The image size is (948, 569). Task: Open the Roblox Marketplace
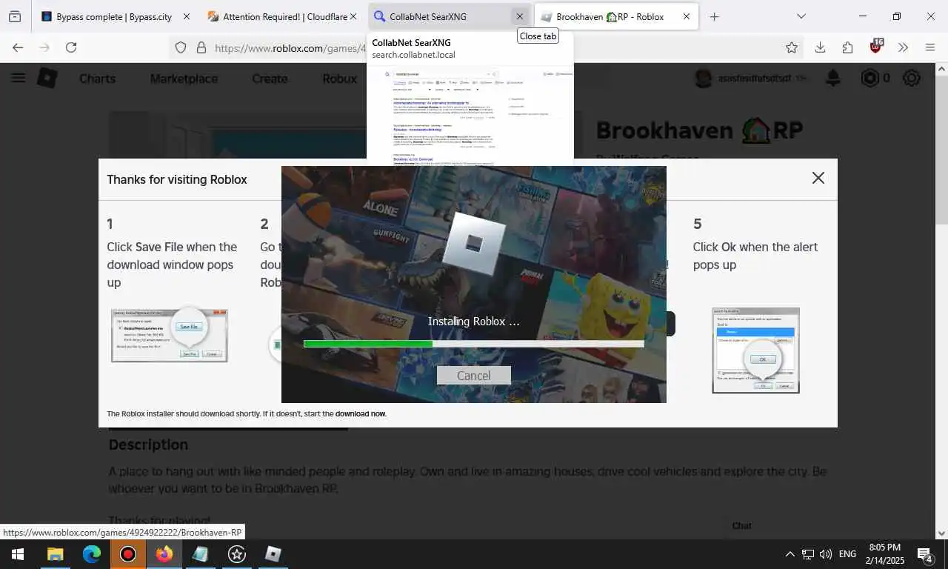point(184,79)
